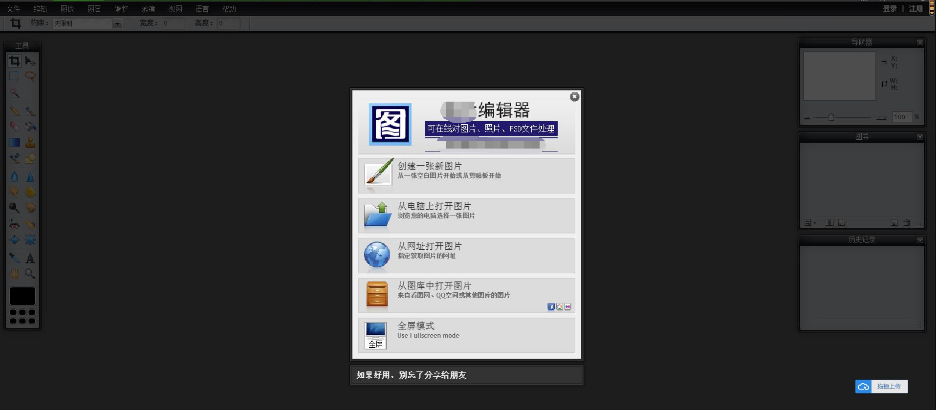Open the 文件 menu
936x410 pixels.
[13, 9]
